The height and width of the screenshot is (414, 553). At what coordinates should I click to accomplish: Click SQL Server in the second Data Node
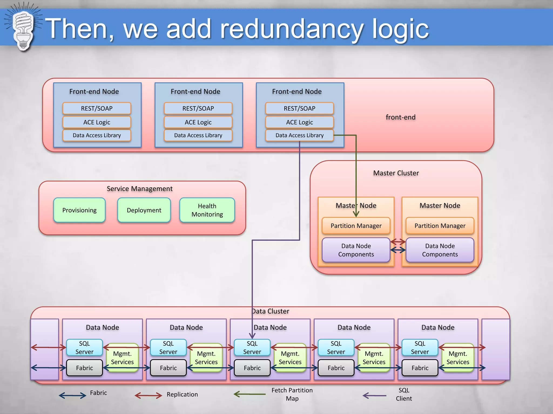pyautogui.click(x=168, y=347)
